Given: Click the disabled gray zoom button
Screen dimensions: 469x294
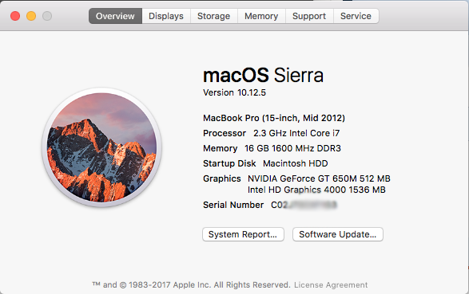Looking at the screenshot, I should 47,16.
